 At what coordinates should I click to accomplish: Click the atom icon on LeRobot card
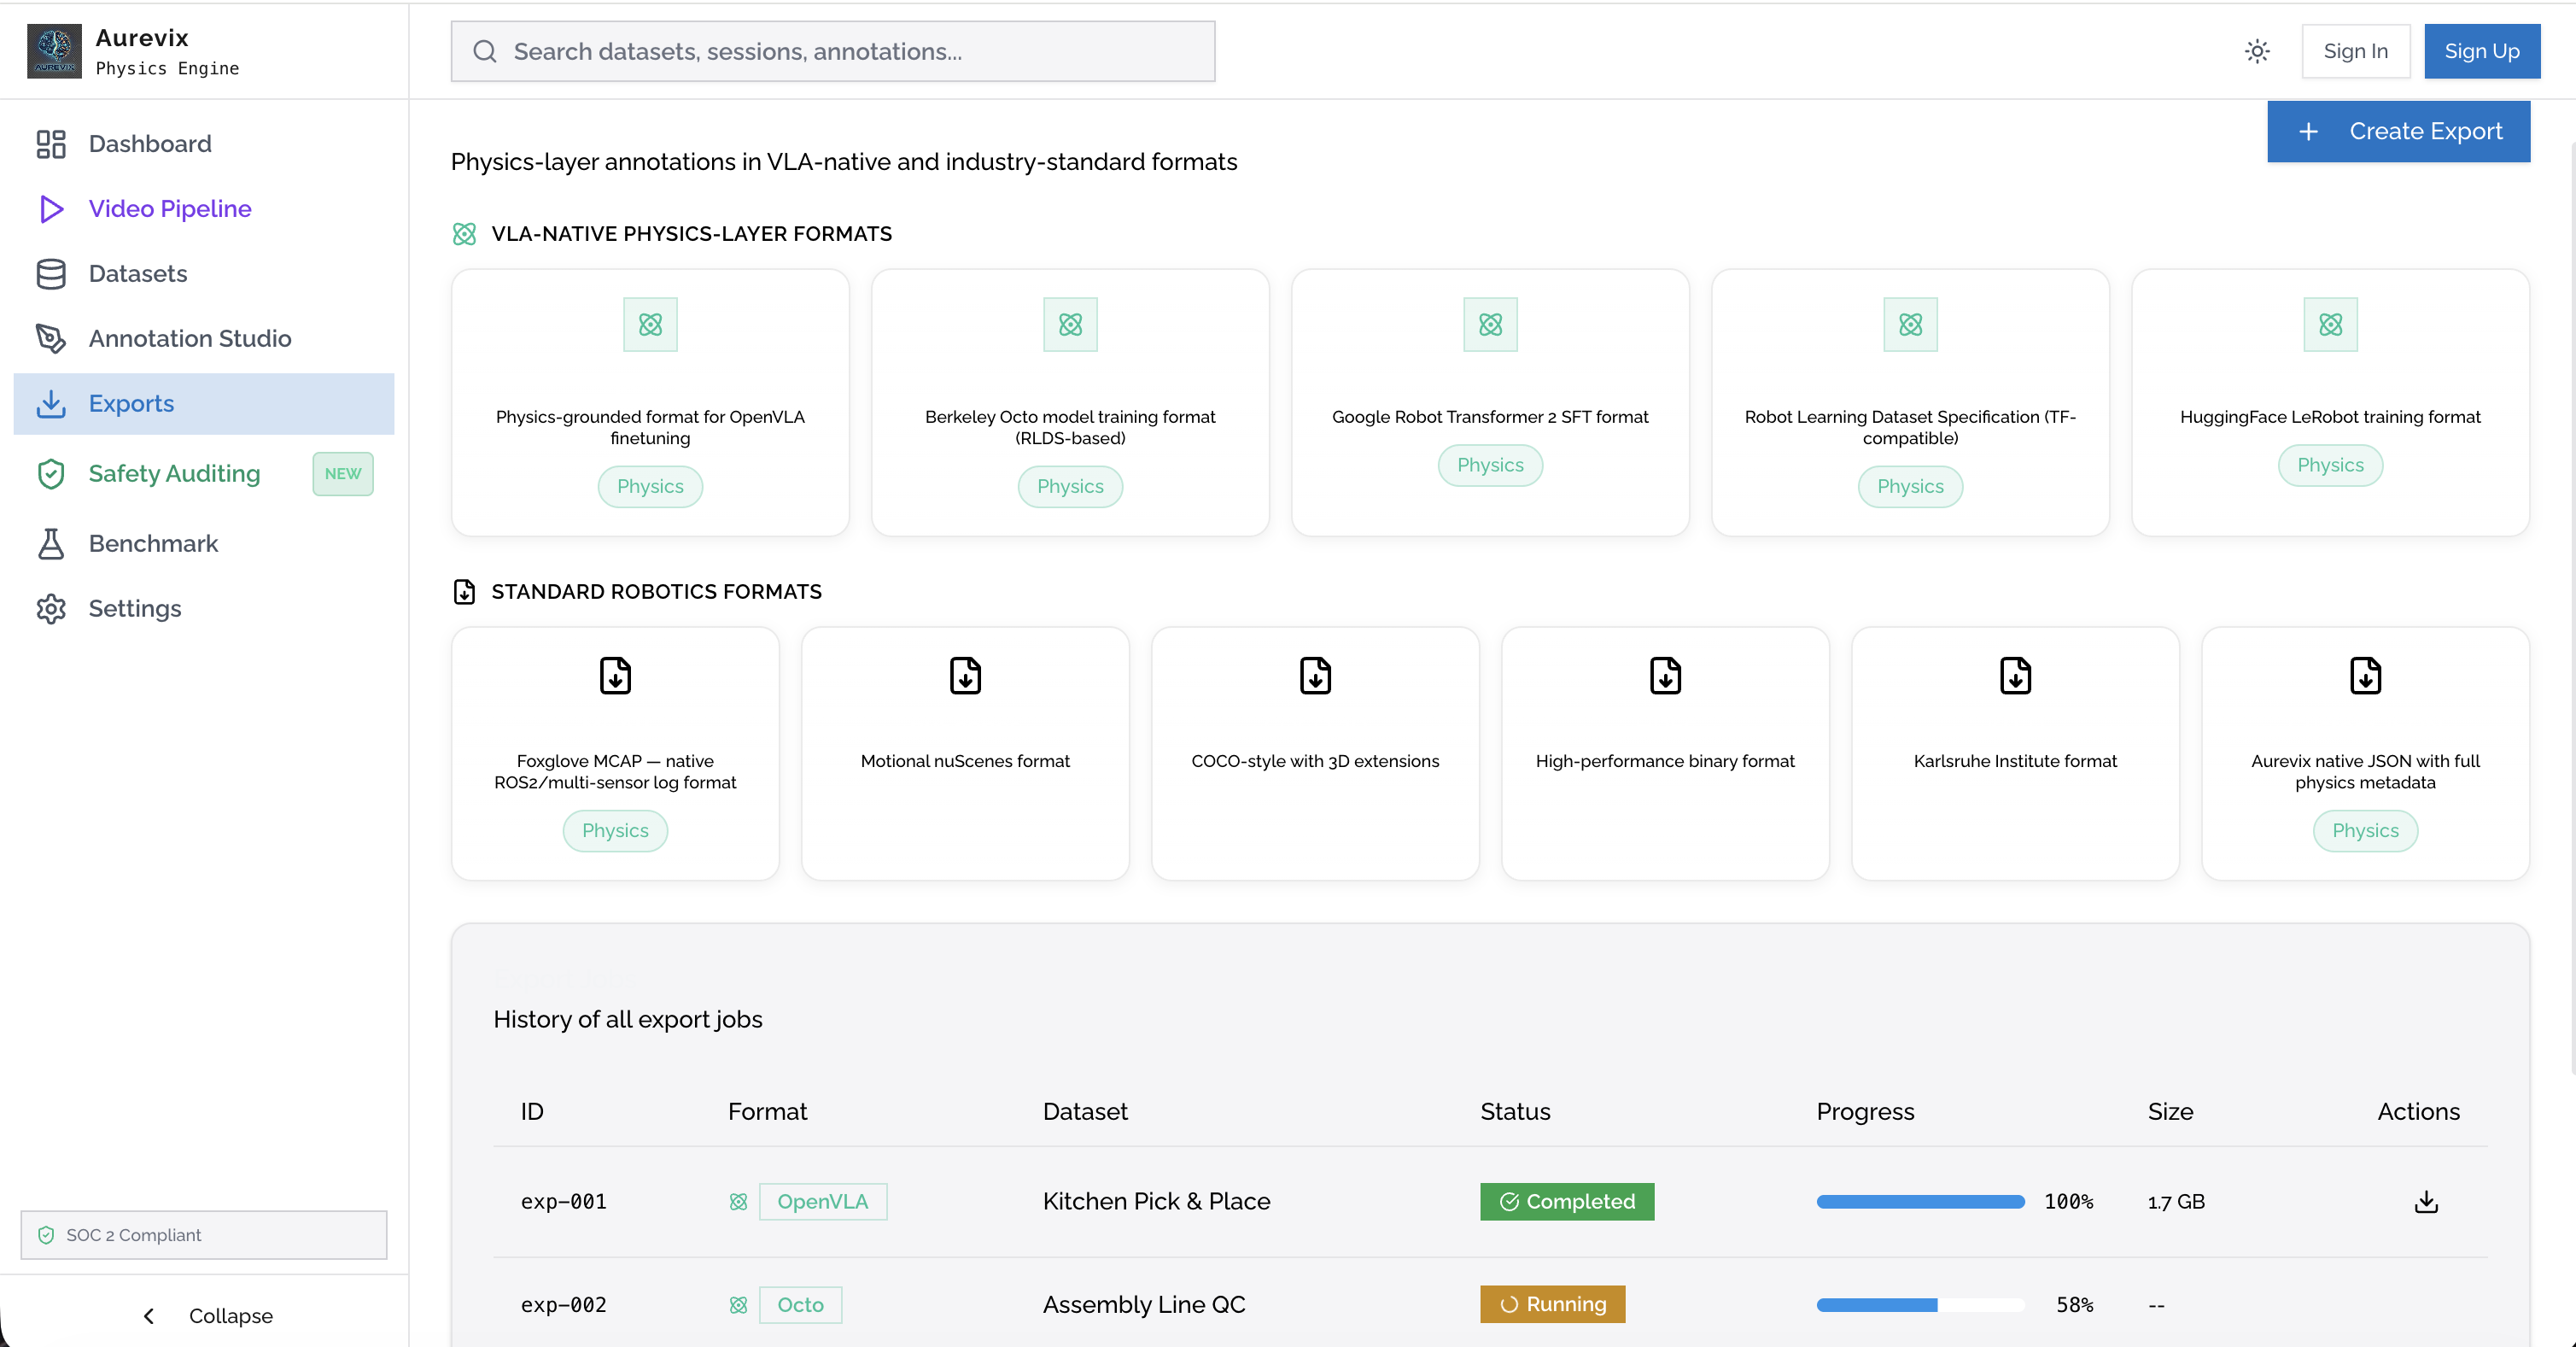click(x=2329, y=325)
